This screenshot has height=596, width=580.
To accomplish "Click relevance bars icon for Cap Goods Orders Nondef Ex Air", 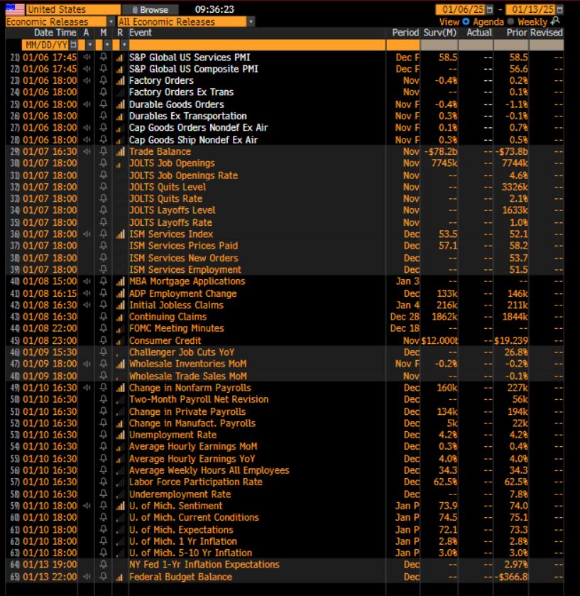I will tap(120, 128).
